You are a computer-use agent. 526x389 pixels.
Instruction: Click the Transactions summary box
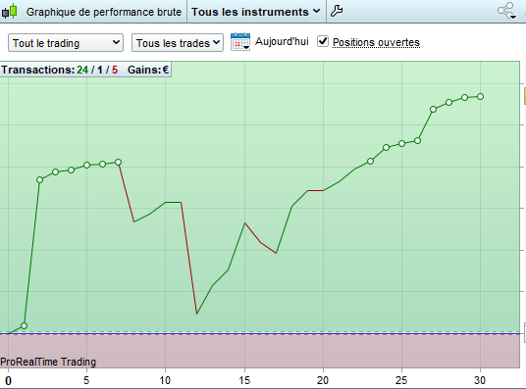(x=85, y=70)
